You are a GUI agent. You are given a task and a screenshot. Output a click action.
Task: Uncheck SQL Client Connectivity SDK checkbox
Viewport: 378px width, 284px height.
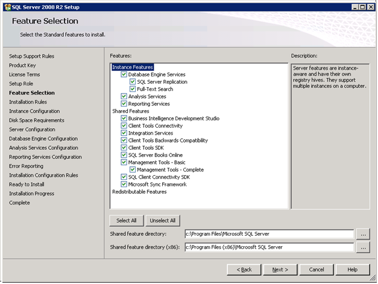(124, 177)
